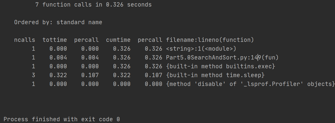Click the ncalls column header
Screen dimensions: 335x123
[24, 40]
